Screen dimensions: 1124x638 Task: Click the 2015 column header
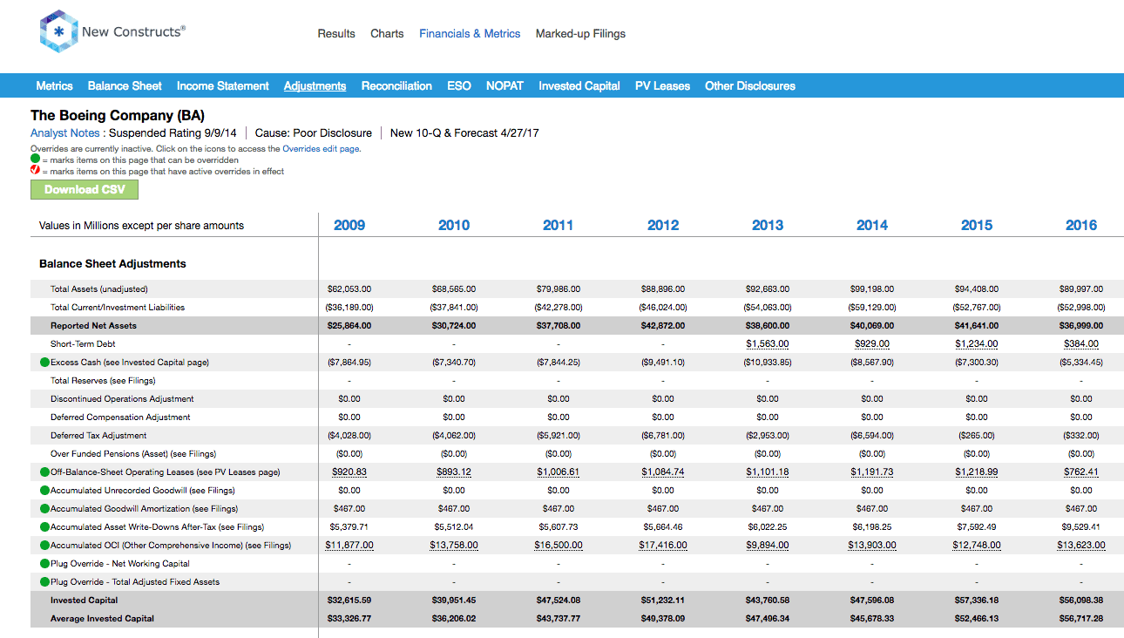[x=977, y=225]
